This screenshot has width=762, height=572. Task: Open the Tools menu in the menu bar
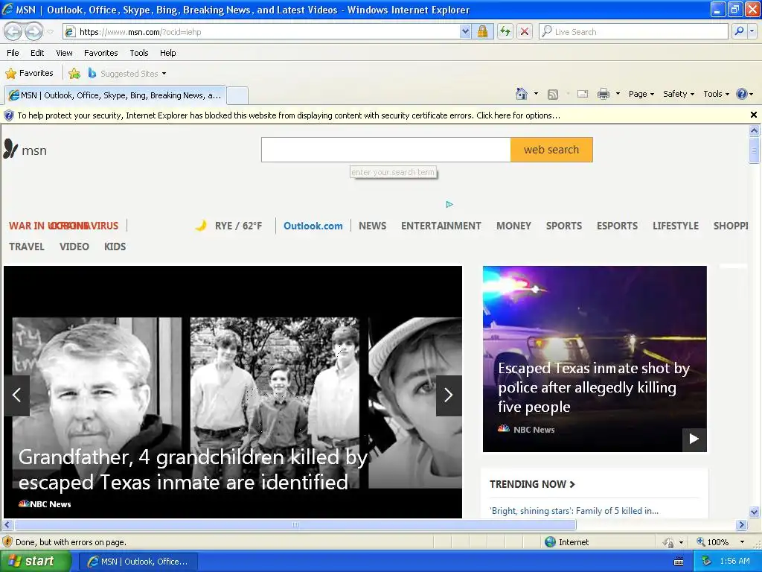point(139,53)
